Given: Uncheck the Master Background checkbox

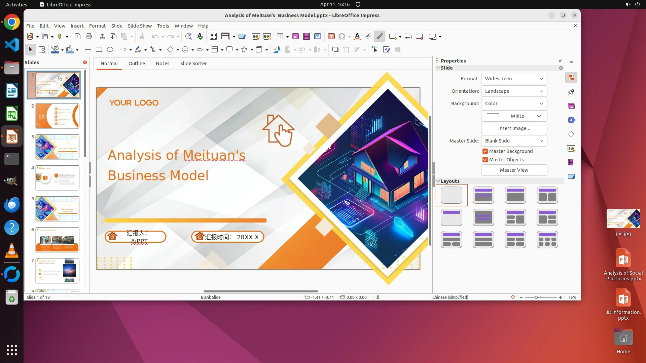Looking at the screenshot, I should [x=485, y=152].
